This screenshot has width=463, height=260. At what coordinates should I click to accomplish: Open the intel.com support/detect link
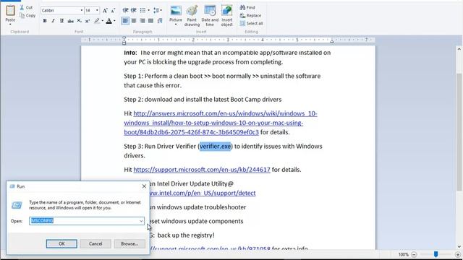tap(203, 193)
